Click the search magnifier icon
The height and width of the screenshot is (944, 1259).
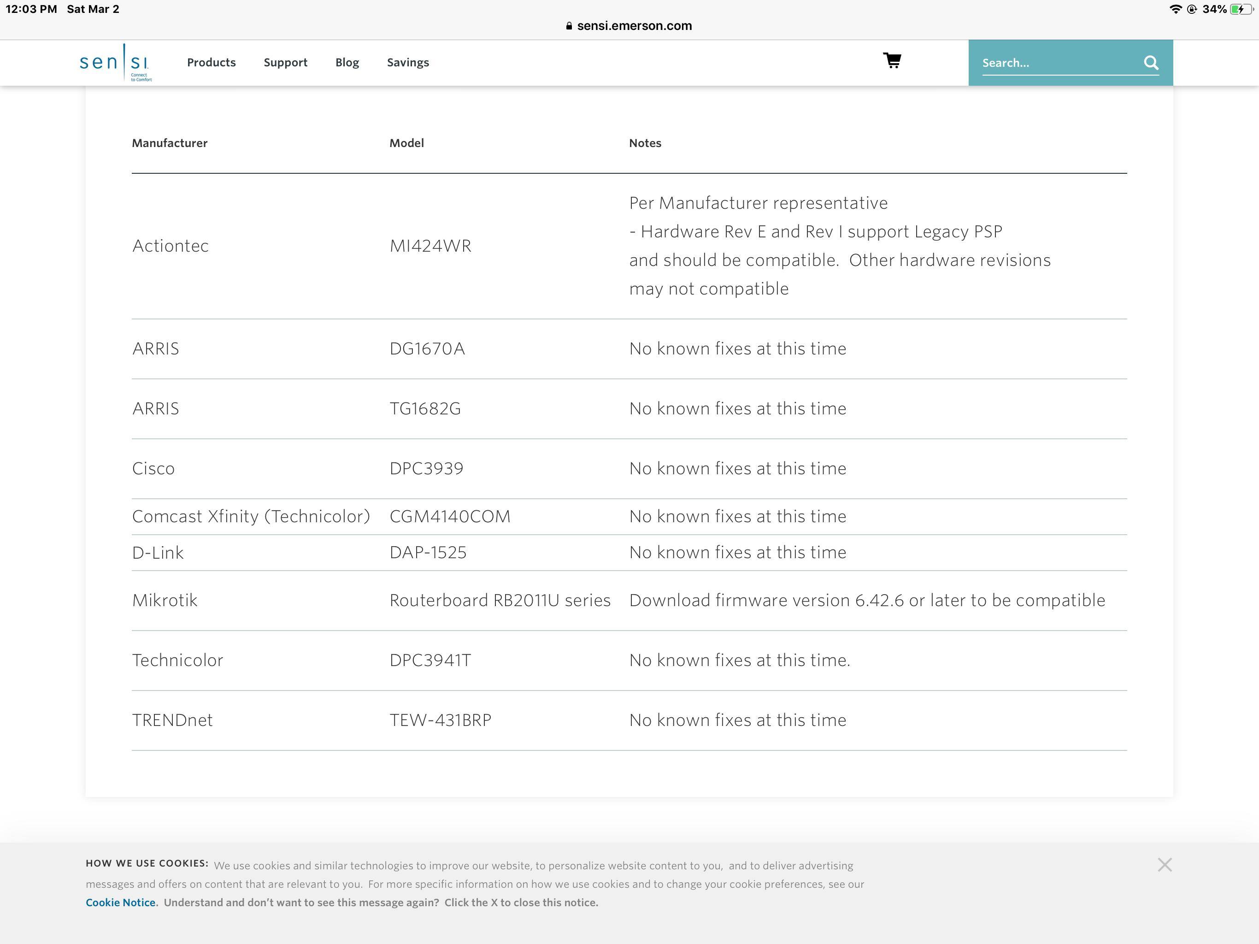[x=1151, y=63]
